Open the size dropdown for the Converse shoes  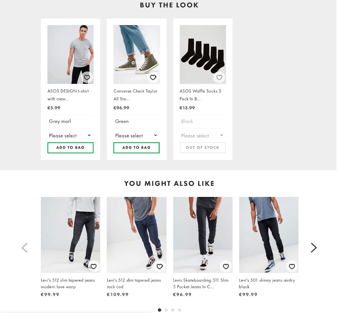click(136, 135)
